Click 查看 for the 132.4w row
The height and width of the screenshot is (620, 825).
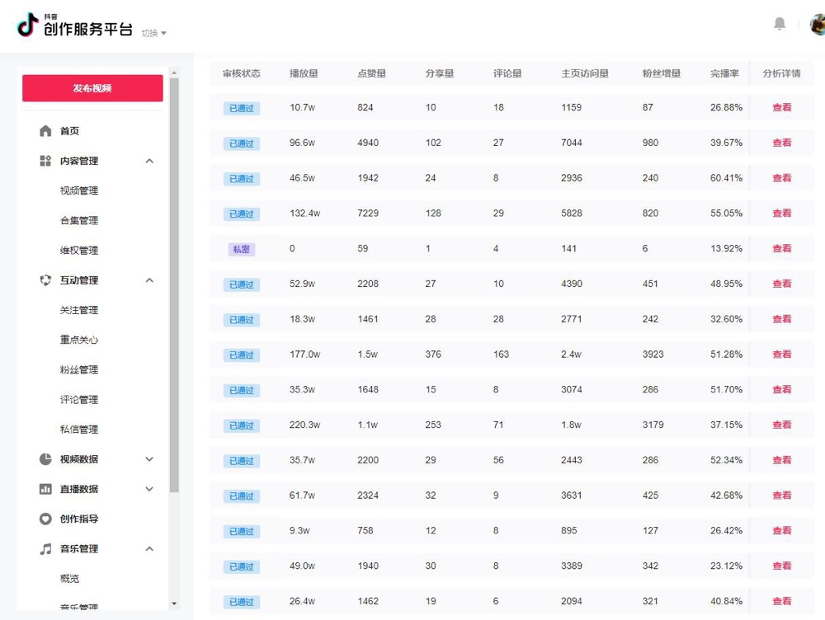point(782,213)
